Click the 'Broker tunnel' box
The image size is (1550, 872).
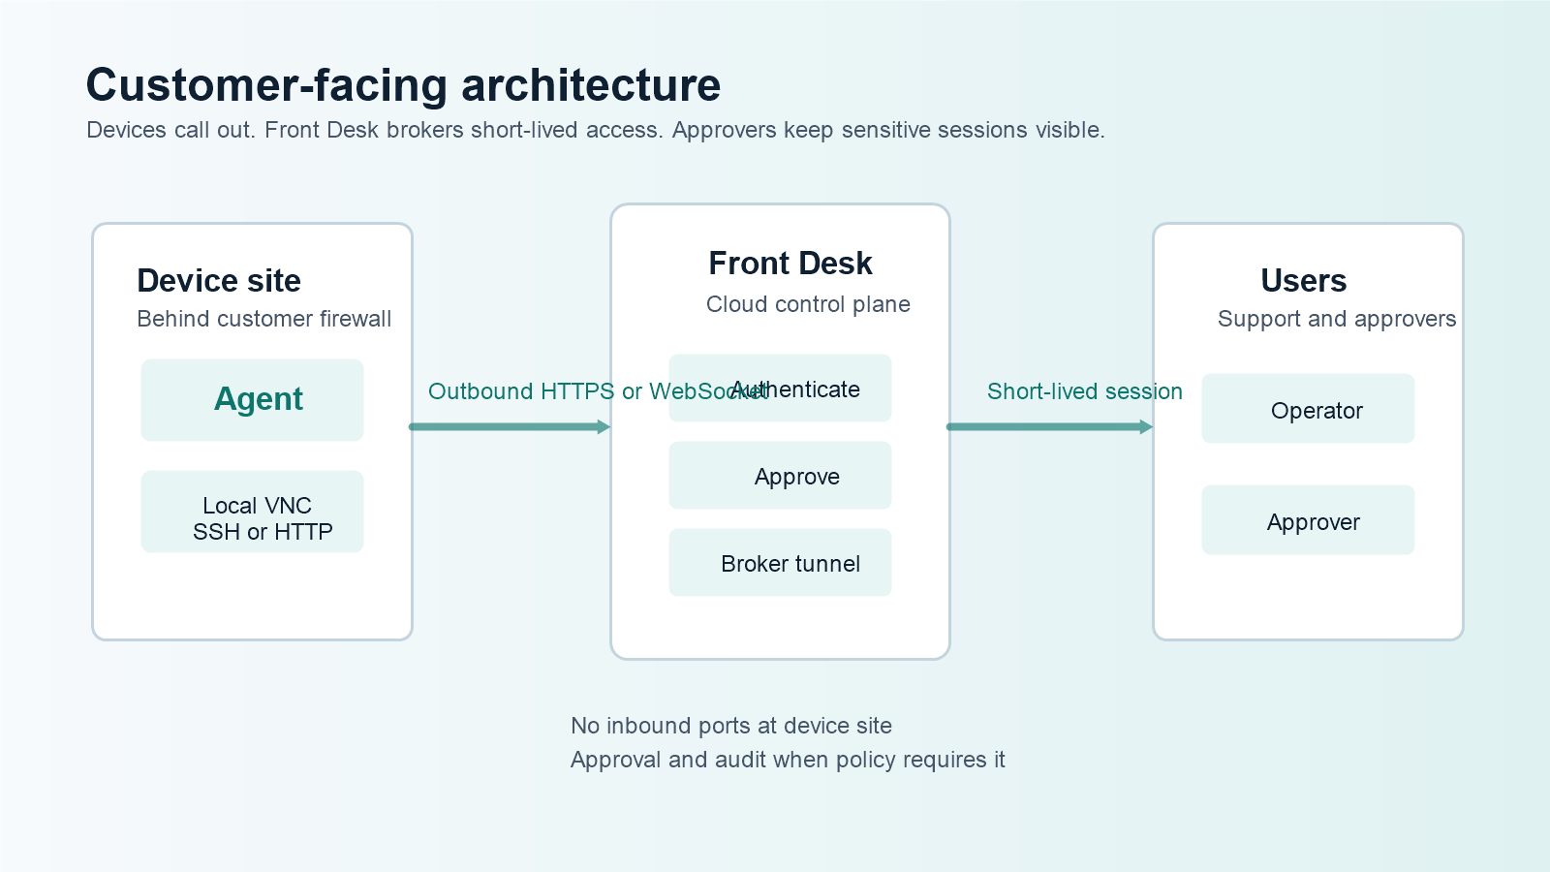[x=780, y=562]
